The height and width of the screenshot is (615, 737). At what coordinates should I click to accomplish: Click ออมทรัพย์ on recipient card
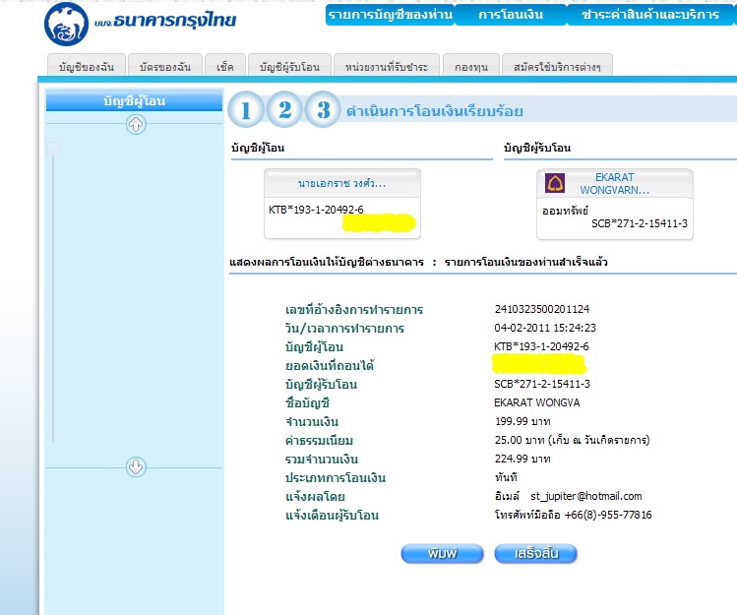[x=565, y=211]
